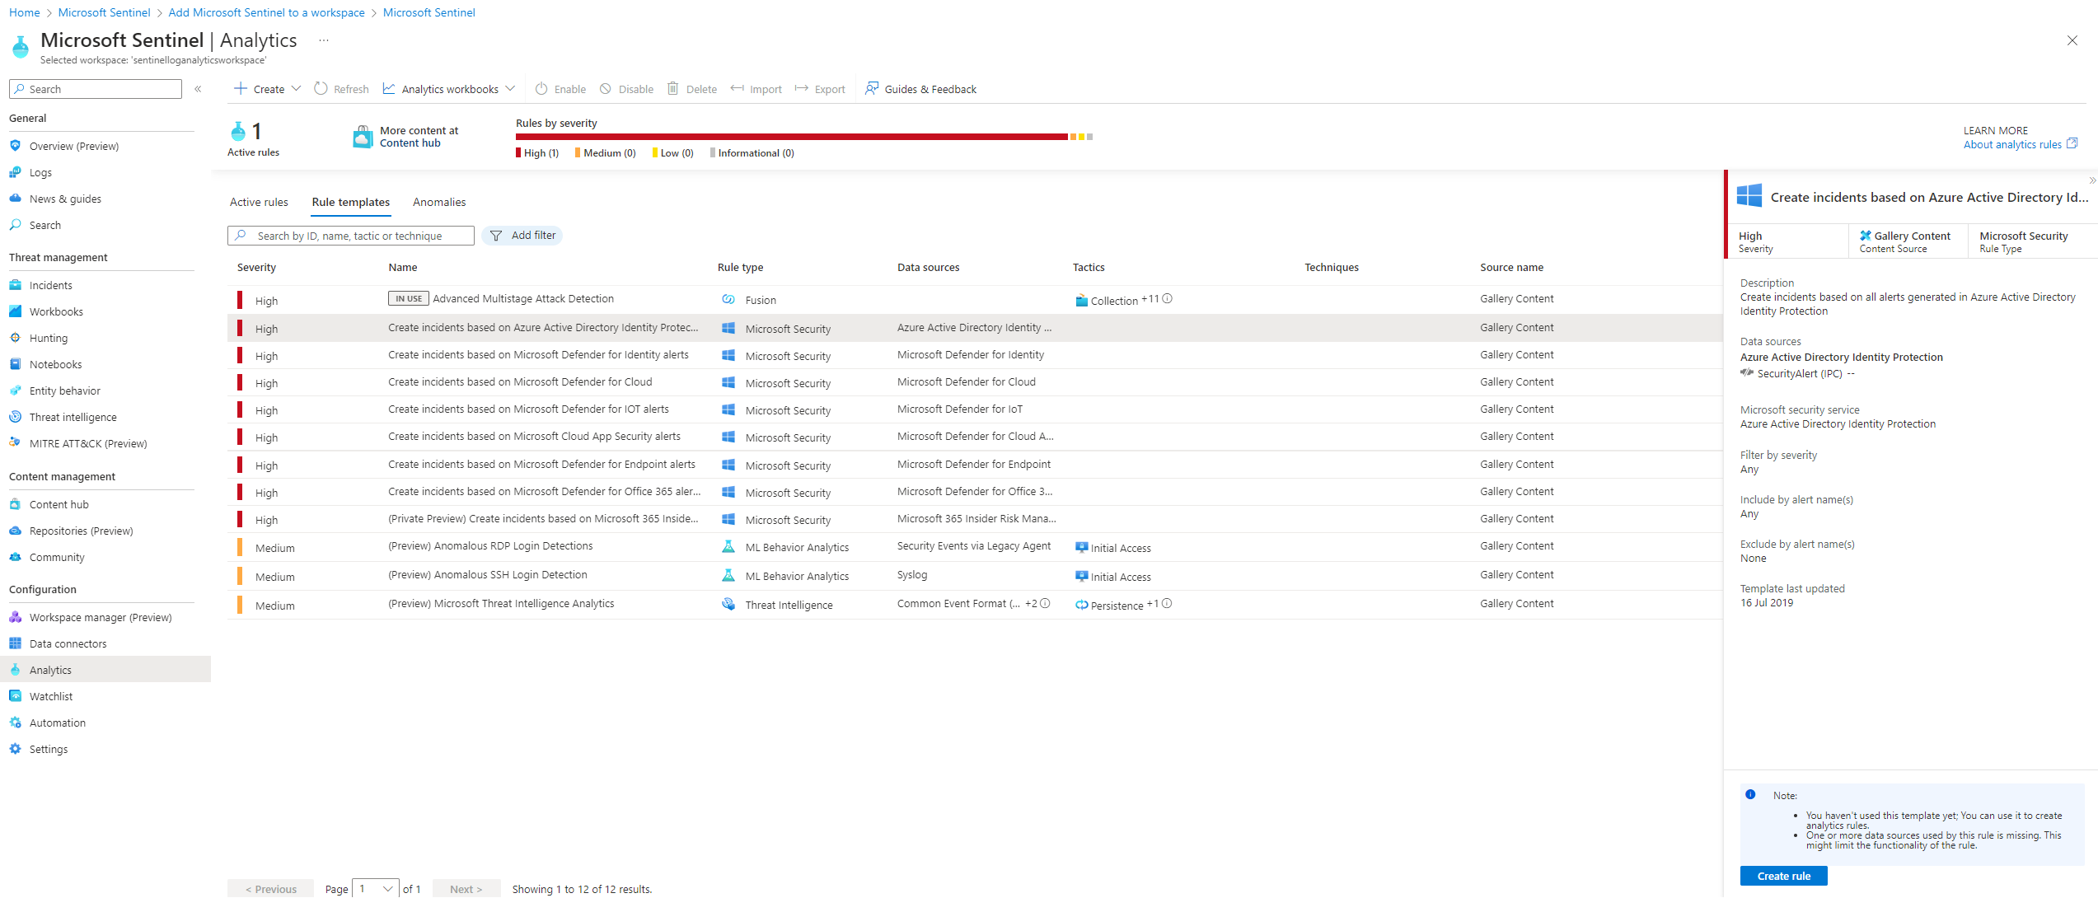2098x898 pixels.
Task: Open Notebooks from sidebar
Action: pyautogui.click(x=55, y=364)
